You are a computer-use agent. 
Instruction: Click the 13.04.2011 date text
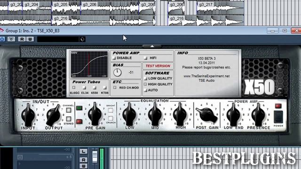(206, 63)
